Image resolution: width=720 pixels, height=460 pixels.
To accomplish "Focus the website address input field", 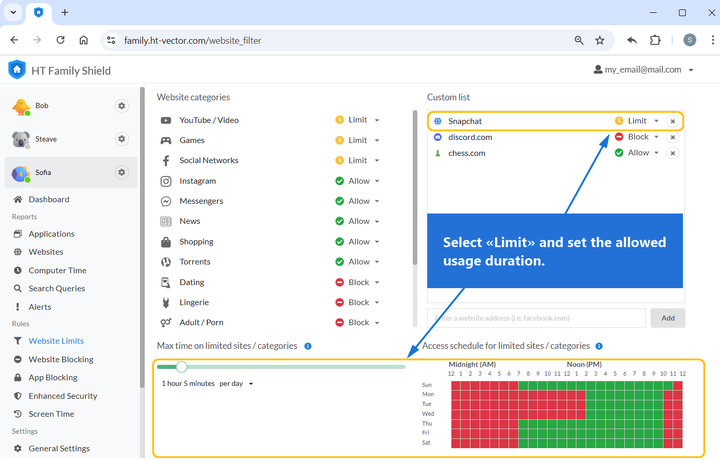I will 536,318.
